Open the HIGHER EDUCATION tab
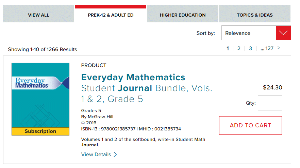The image size is (300, 168). (x=183, y=15)
